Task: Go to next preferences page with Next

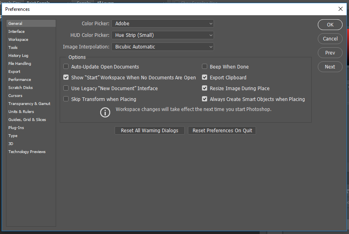Action: [330, 67]
